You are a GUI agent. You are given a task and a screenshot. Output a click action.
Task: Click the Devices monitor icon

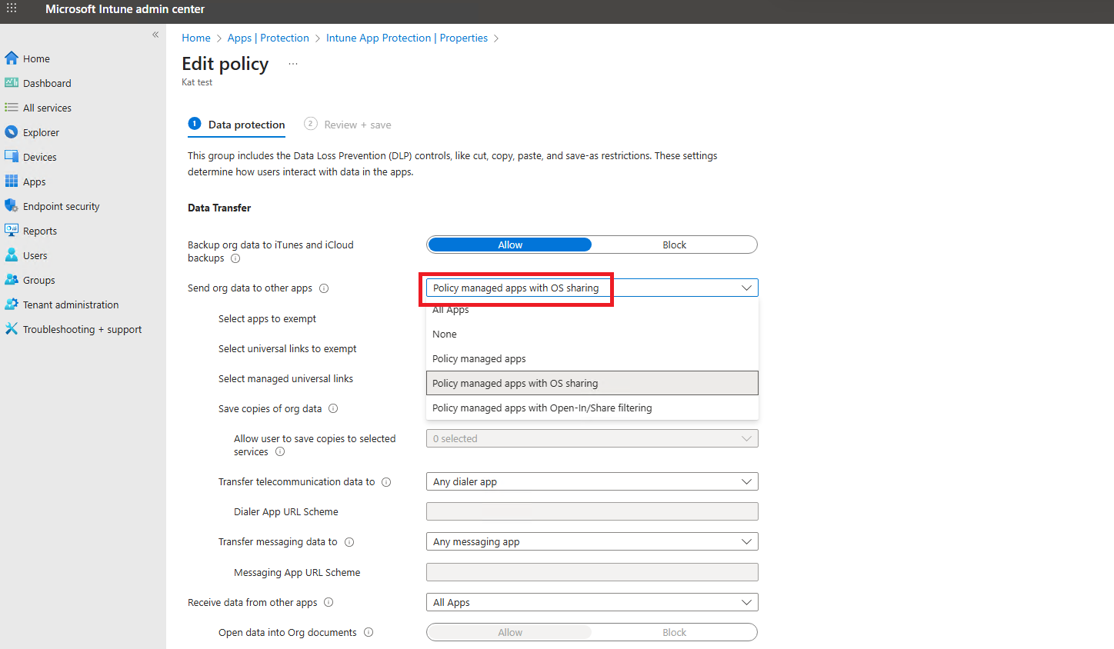12,156
